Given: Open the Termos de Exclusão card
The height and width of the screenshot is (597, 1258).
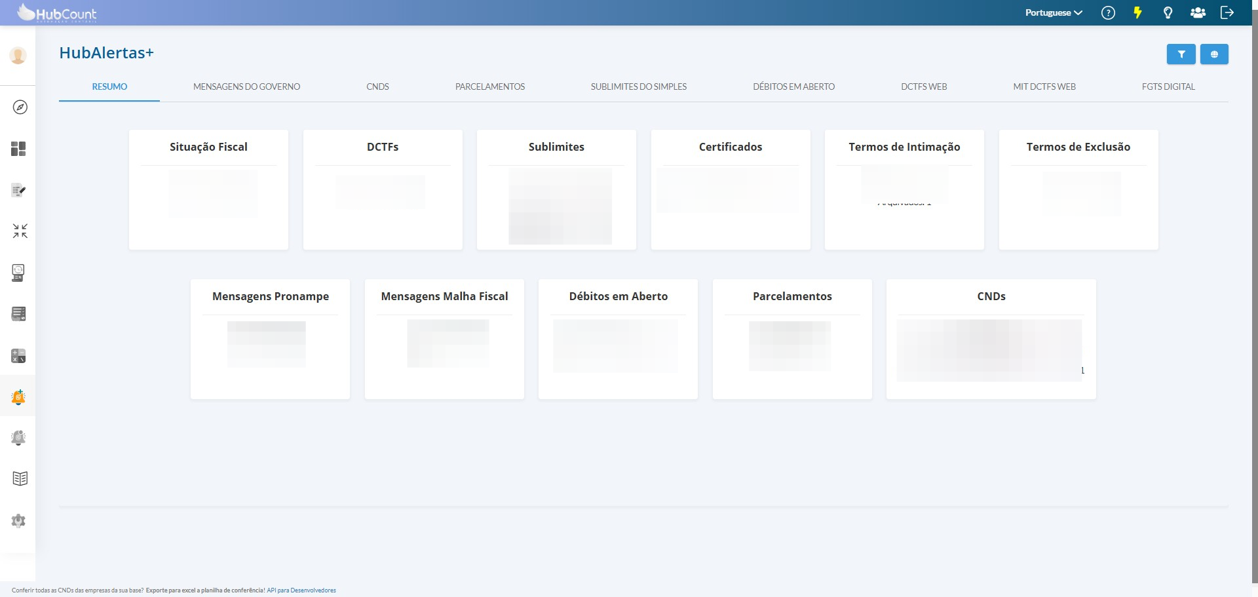Looking at the screenshot, I should click(1078, 189).
